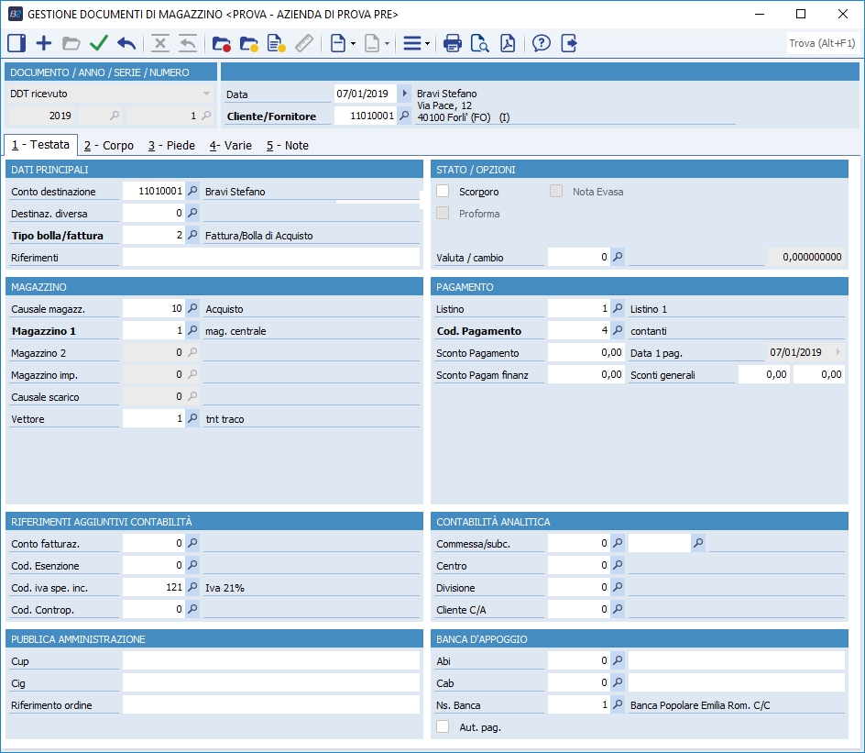The width and height of the screenshot is (865, 753).
Task: Open help question mark icon
Action: point(542,43)
